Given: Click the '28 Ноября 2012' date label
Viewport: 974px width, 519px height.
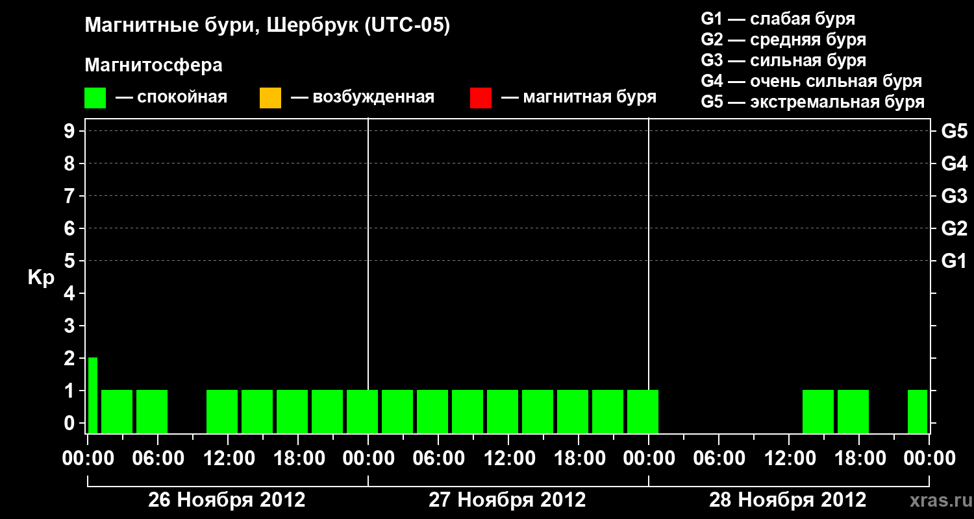Looking at the screenshot, I should 788,500.
